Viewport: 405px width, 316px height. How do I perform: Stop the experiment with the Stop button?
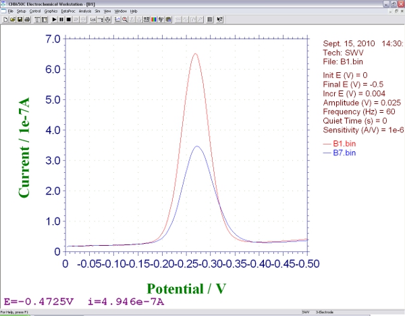pos(69,20)
